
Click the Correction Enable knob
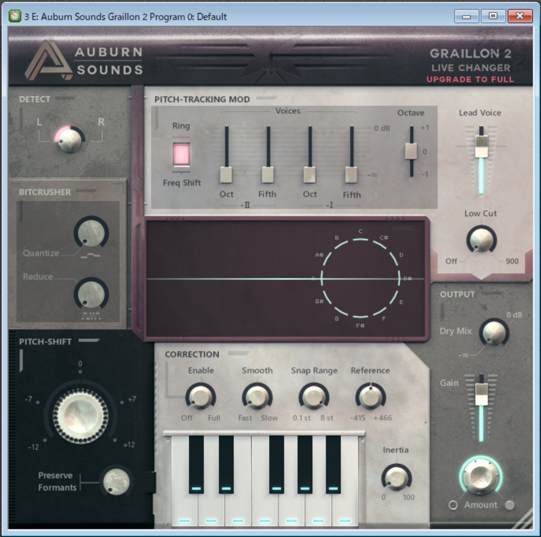click(201, 397)
